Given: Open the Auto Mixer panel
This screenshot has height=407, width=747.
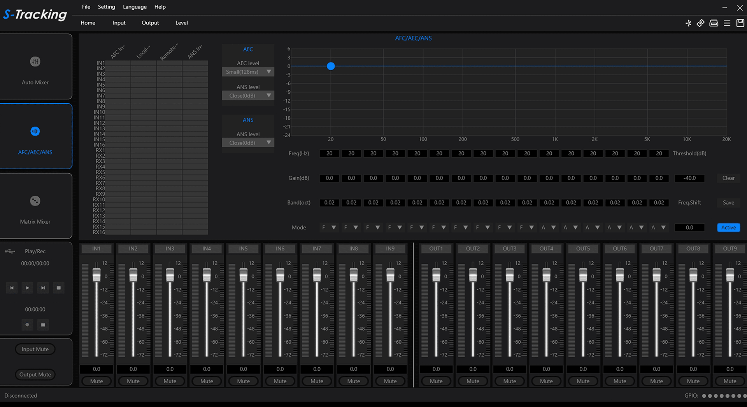Looking at the screenshot, I should point(35,67).
